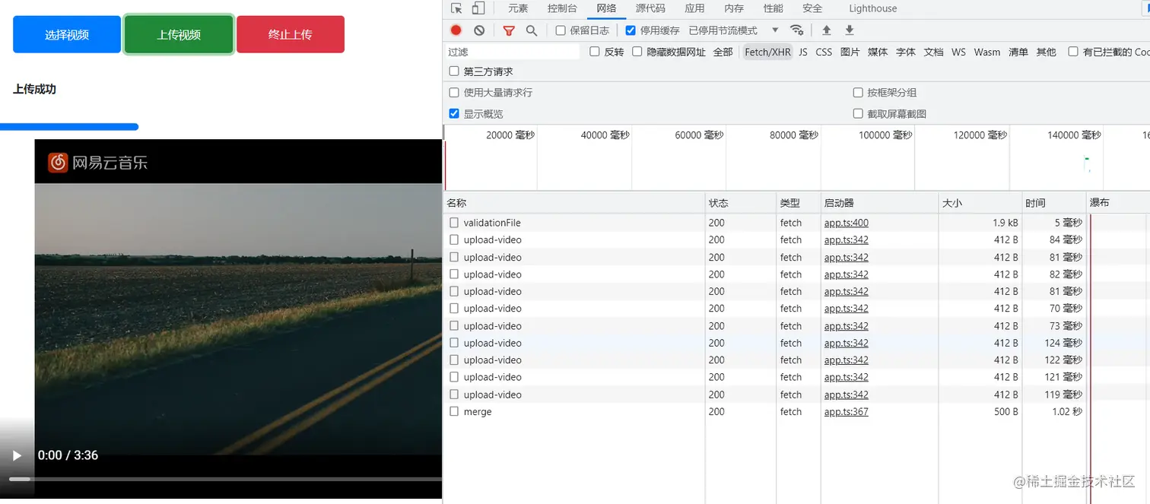Viewport: 1150px width, 504px height.
Task: Click the search magnifier in the Network panel
Action: point(531,30)
